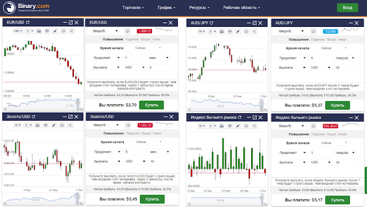Open chart type dropdown in EUR/USD chart
Image resolution: width=367 pixels, height=207 pixels.
pyautogui.click(x=30, y=31)
